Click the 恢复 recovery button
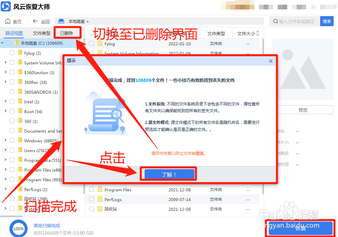This screenshot has height=237, width=338. (301, 228)
